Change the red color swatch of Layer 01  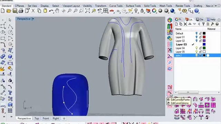(204, 37)
